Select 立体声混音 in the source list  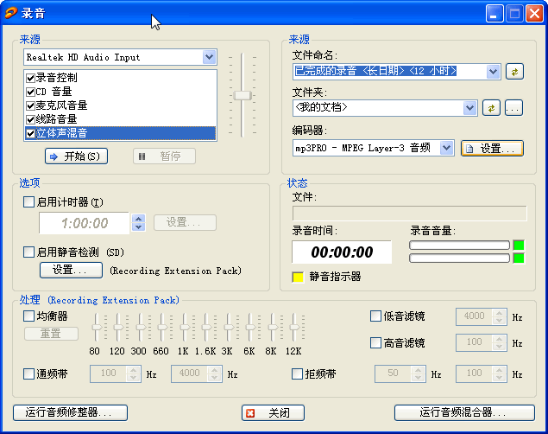coord(62,133)
